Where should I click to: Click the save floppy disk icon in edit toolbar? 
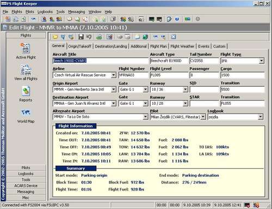pyautogui.click(x=81, y=37)
